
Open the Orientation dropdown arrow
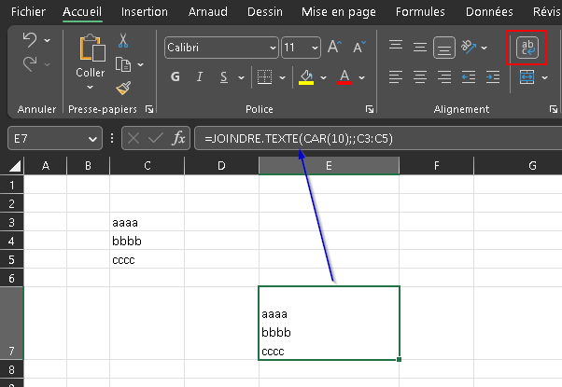point(485,48)
